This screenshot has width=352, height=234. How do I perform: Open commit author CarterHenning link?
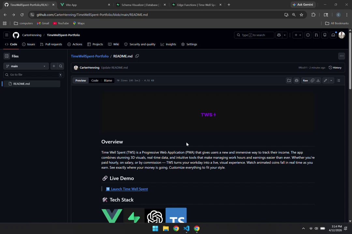[x=89, y=68]
